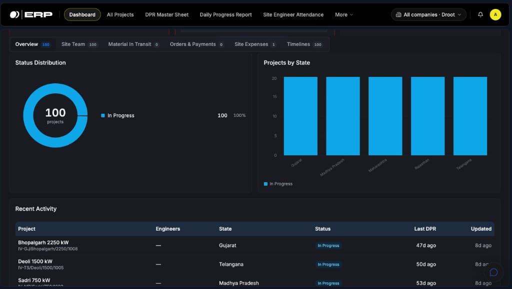This screenshot has height=289, width=512.
Task: Sort by State column header
Action: click(225, 229)
